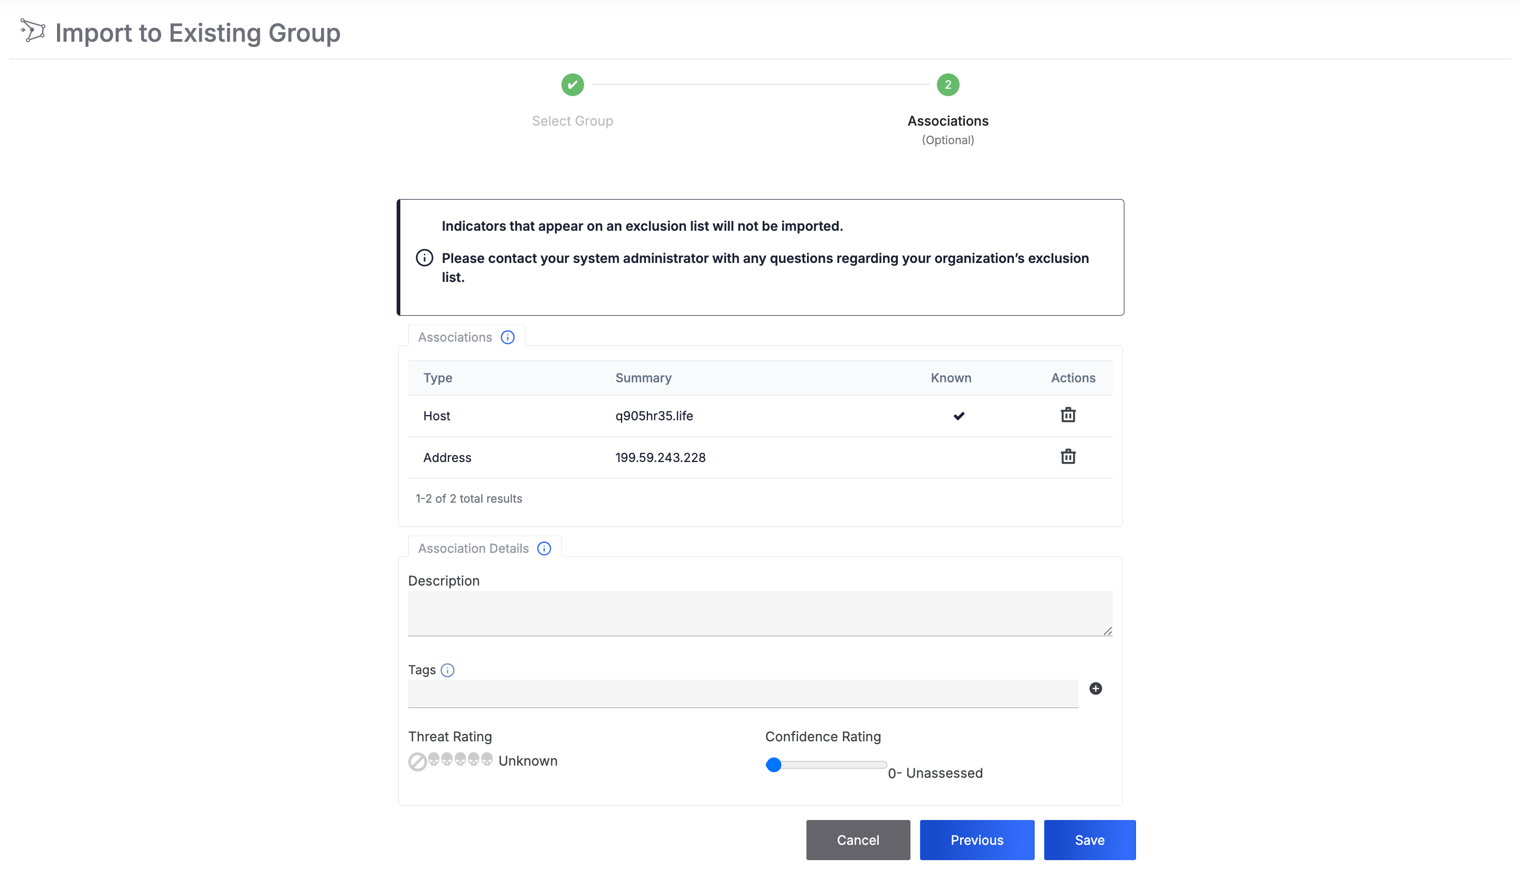This screenshot has height=886, width=1521.
Task: Toggle the Known checkmark for Host q905hr35.life
Action: pos(959,414)
